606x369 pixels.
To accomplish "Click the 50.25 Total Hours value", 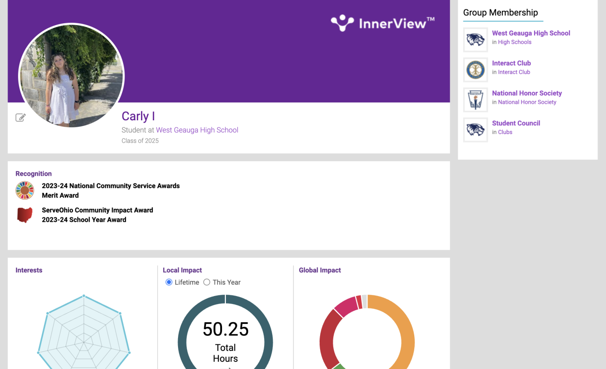I will pyautogui.click(x=225, y=329).
